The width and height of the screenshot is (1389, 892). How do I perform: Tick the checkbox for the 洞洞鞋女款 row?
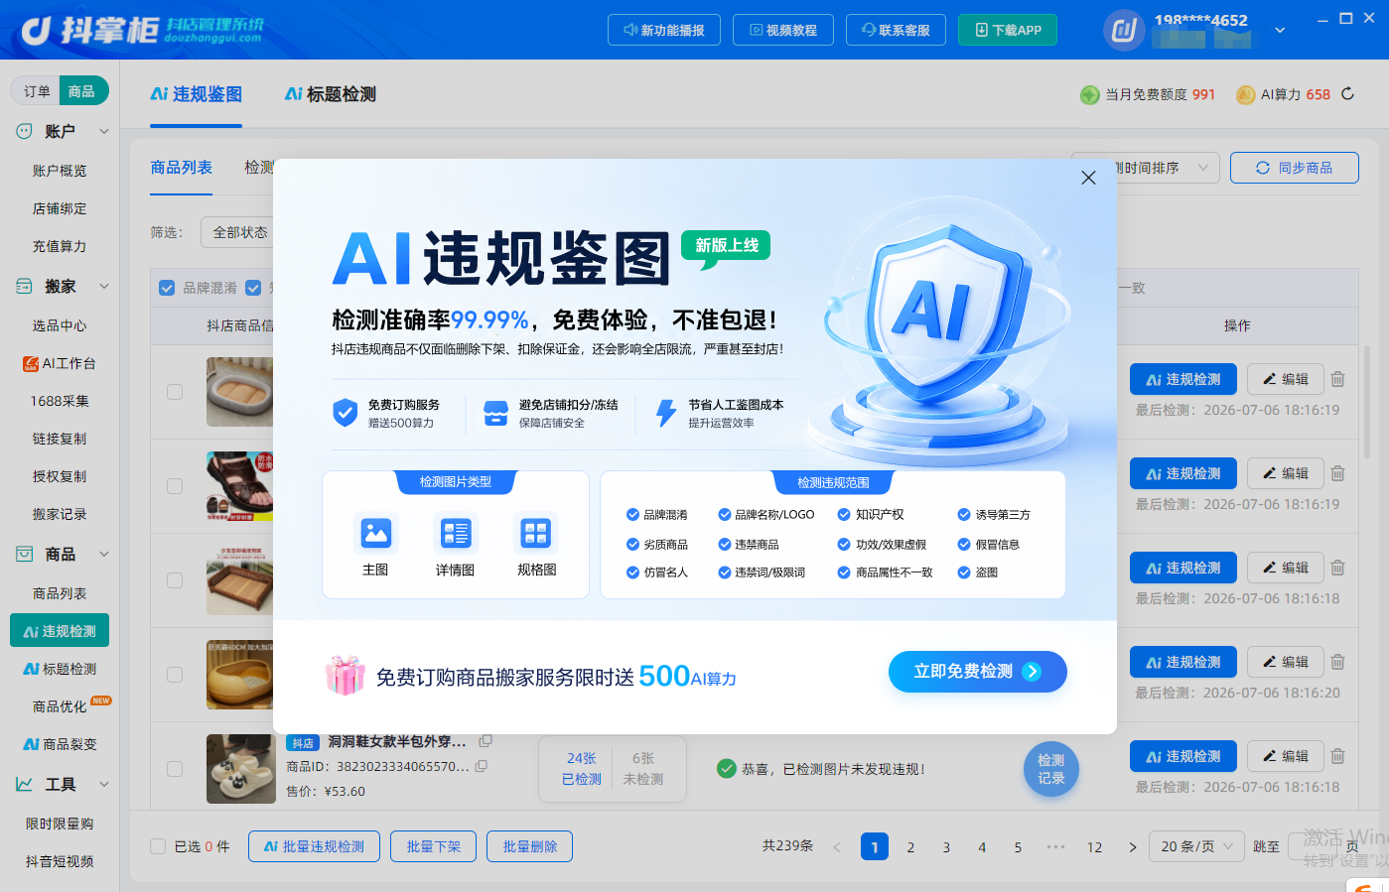click(175, 769)
